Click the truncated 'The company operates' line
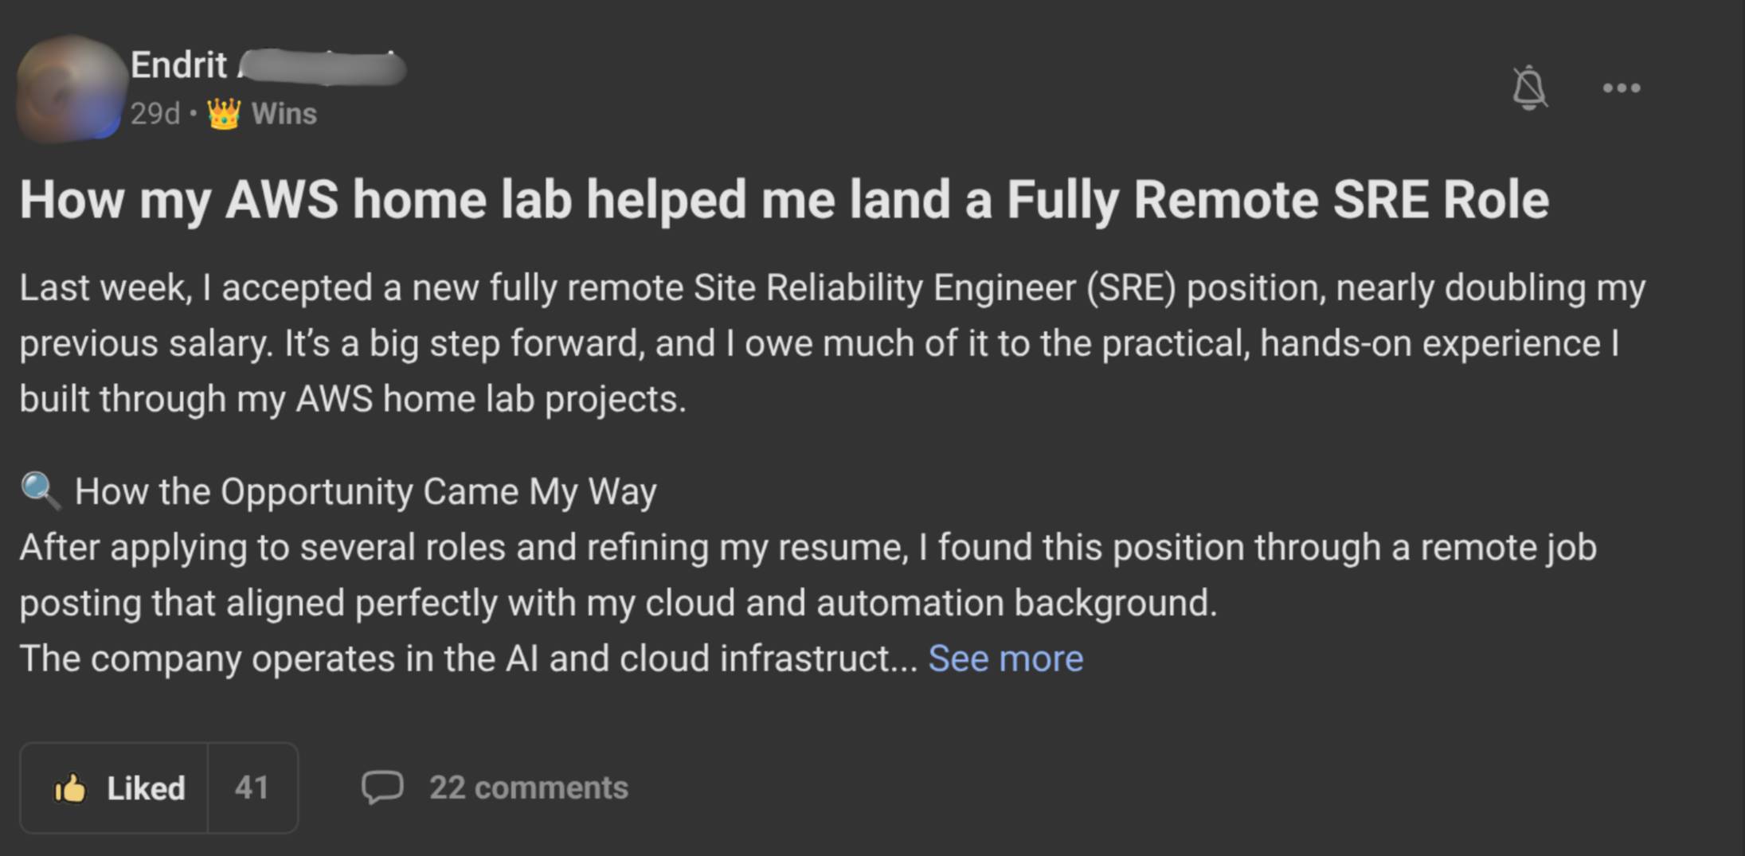Viewport: 1745px width, 856px height. click(468, 659)
